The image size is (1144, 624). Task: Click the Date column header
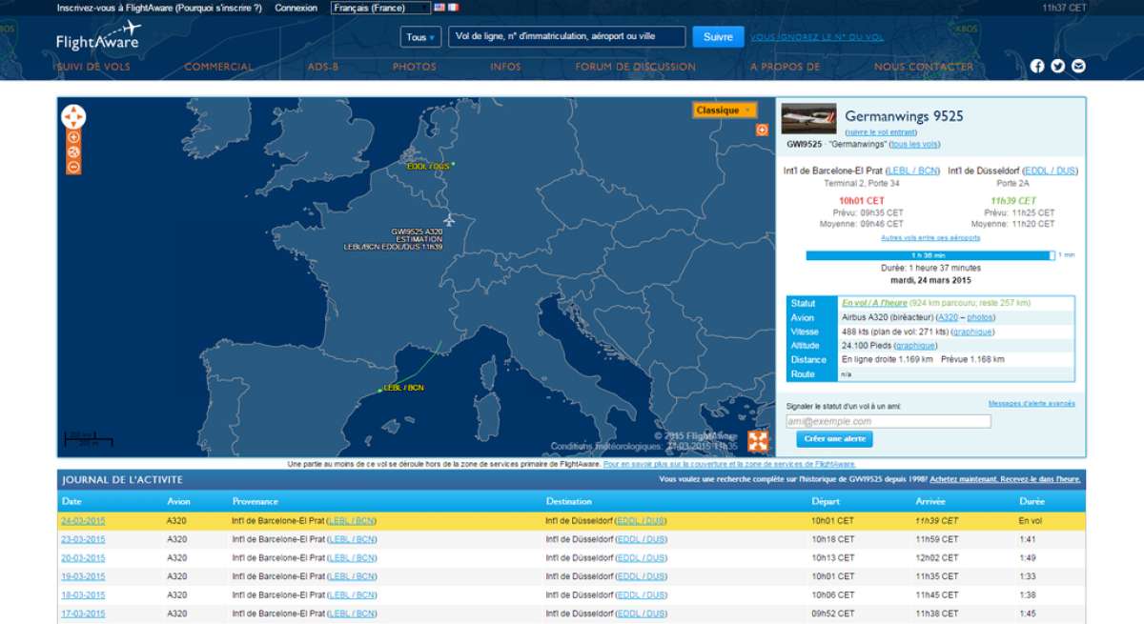tap(71, 501)
